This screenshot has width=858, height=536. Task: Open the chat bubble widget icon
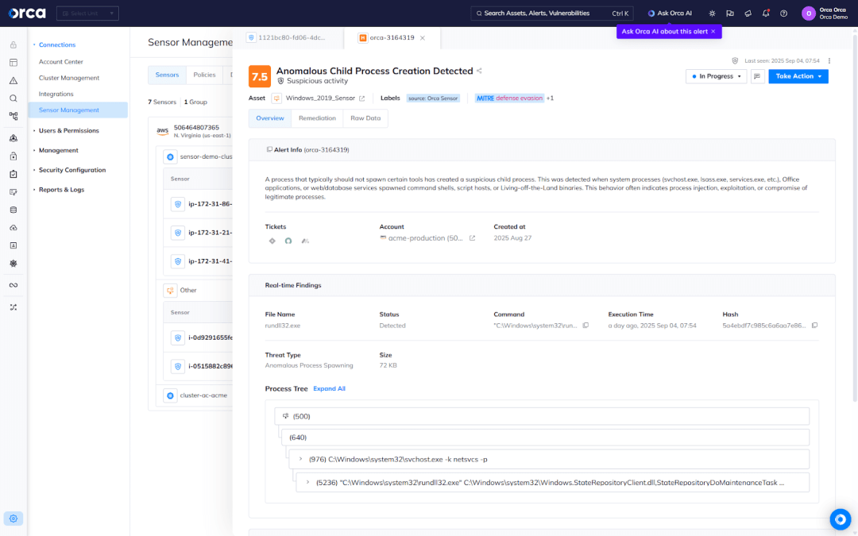coord(841,519)
